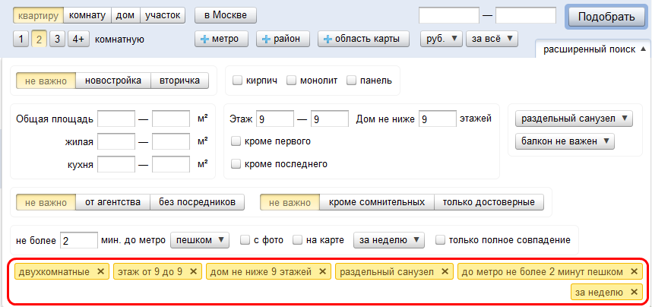652x307 pixels.
Task: Click the plus icon for метро
Action: (x=204, y=40)
